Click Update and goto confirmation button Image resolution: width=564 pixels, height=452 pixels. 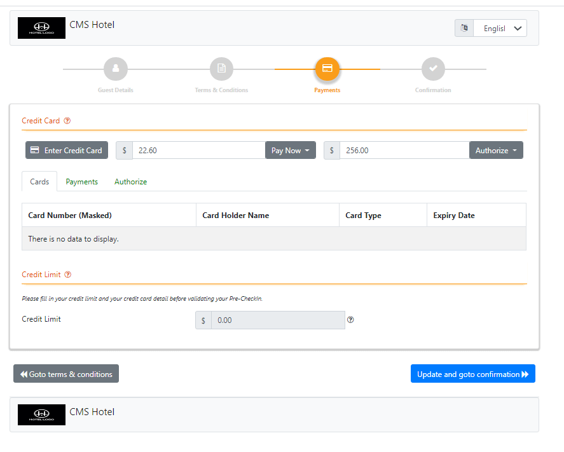(x=472, y=374)
